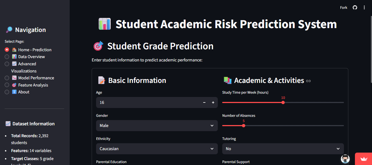Click inside the Age number field
This screenshot has width=372, height=165.
click(148, 102)
